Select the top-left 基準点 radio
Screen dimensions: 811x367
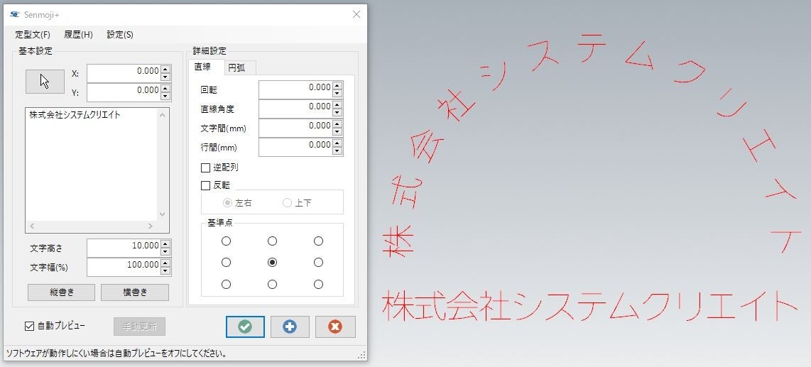226,241
